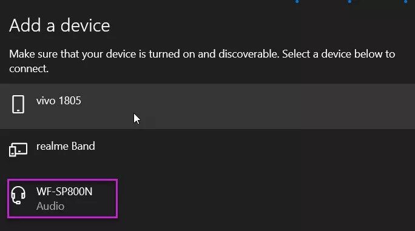Click the word "connect." ending the instructions

(29, 69)
